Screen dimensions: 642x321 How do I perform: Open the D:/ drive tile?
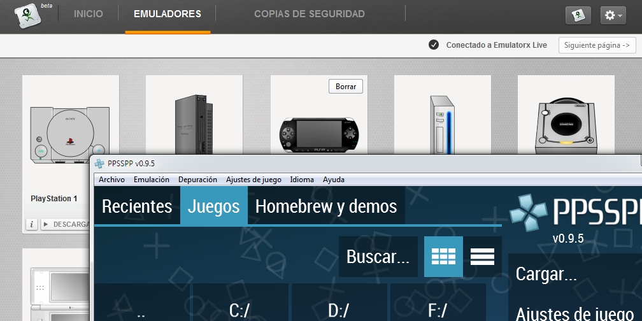339,302
